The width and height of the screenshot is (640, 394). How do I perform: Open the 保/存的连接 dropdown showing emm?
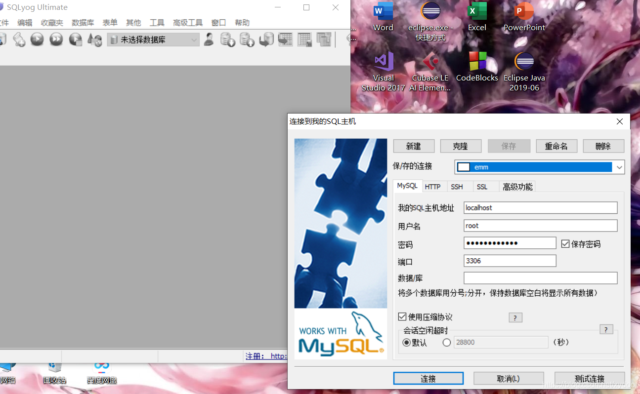540,167
